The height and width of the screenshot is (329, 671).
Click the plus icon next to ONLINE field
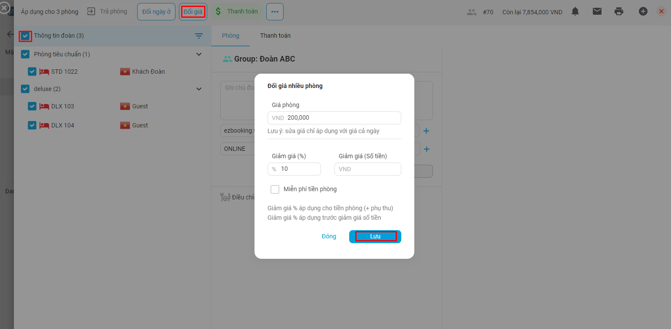(426, 149)
